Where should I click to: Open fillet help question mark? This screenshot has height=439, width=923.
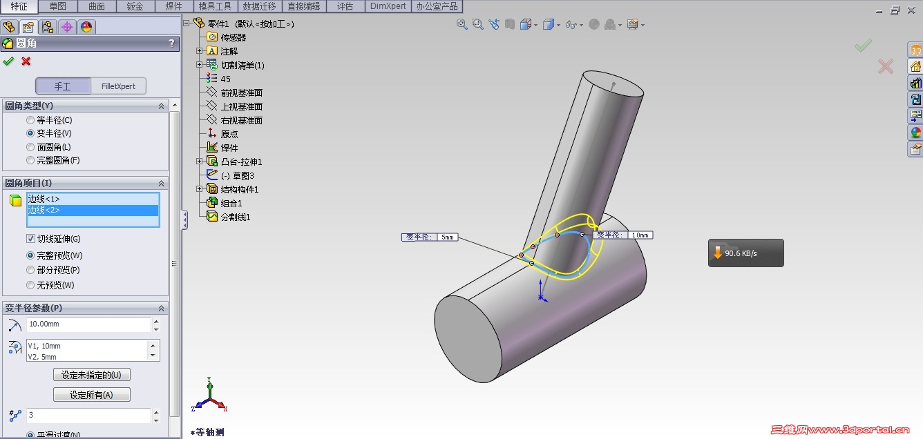click(x=171, y=43)
